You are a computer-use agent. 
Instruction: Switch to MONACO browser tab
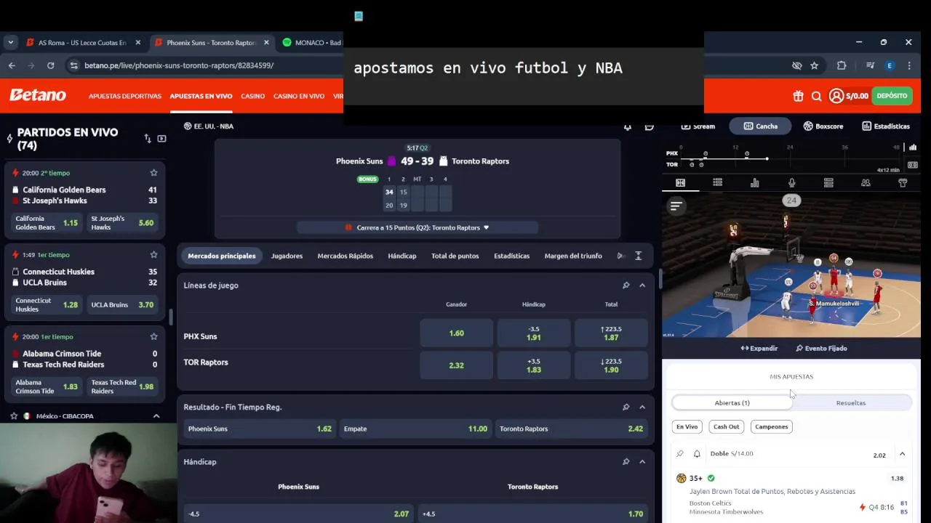[313, 43]
